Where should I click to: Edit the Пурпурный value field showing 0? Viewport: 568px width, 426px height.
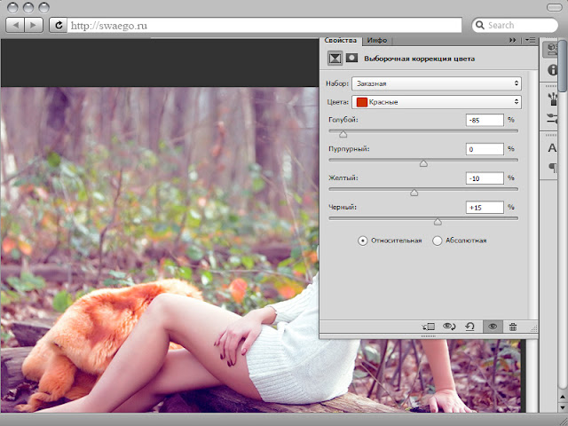point(485,149)
